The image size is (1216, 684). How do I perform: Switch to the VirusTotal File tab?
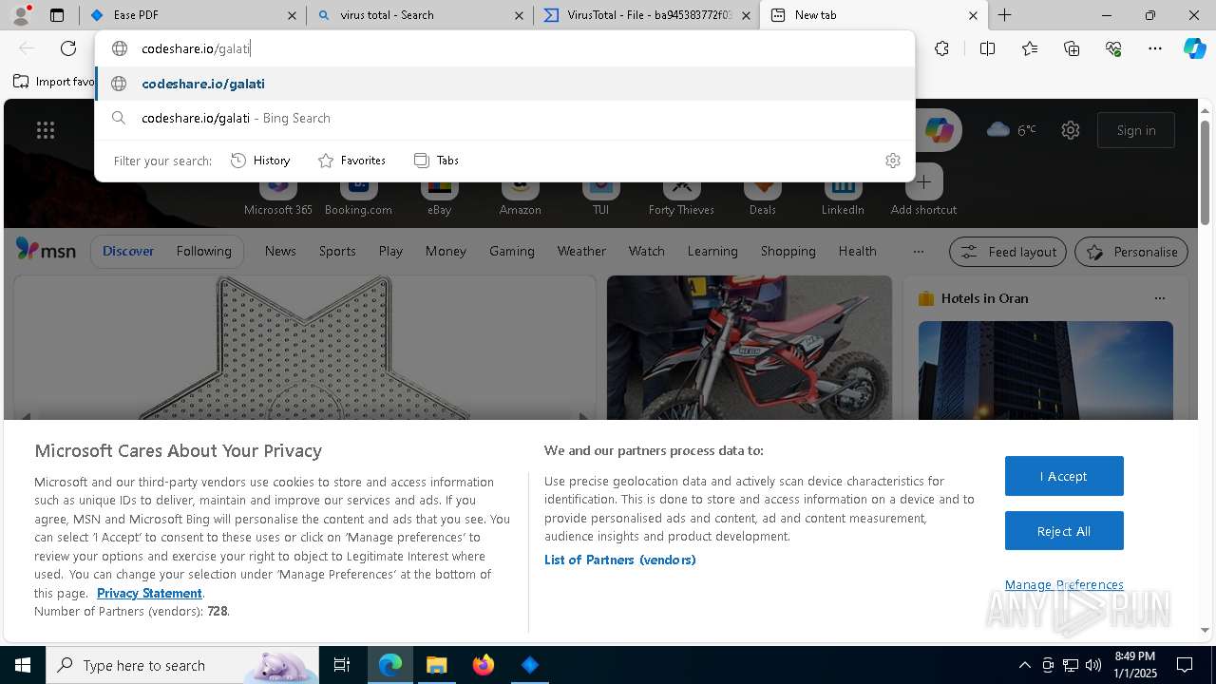(649, 15)
